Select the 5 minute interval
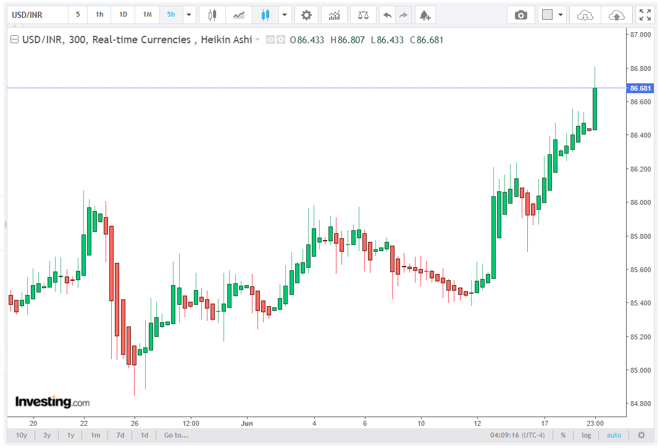The height and width of the screenshot is (448, 660). tap(78, 15)
